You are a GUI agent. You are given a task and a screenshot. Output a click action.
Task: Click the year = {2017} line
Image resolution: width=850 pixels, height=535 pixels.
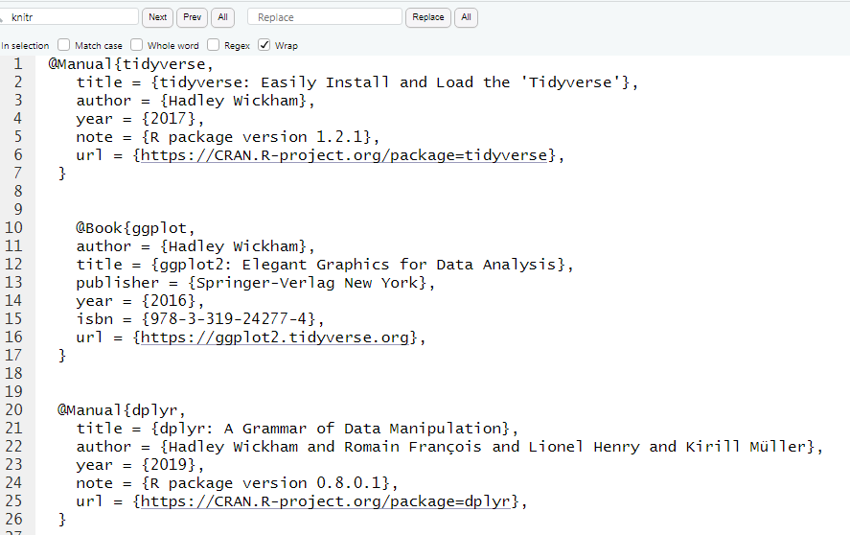point(140,119)
